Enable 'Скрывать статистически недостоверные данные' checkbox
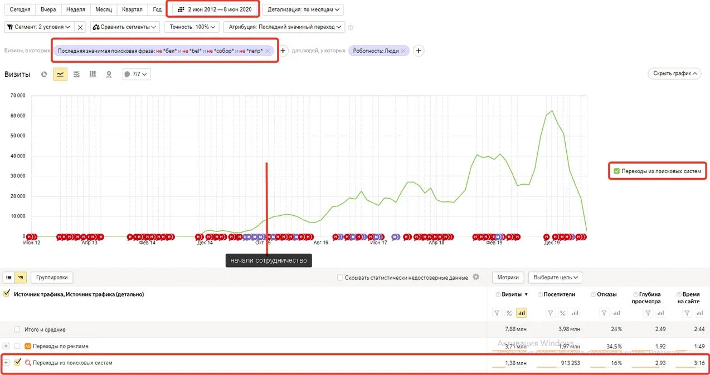710x375 pixels. coord(340,277)
